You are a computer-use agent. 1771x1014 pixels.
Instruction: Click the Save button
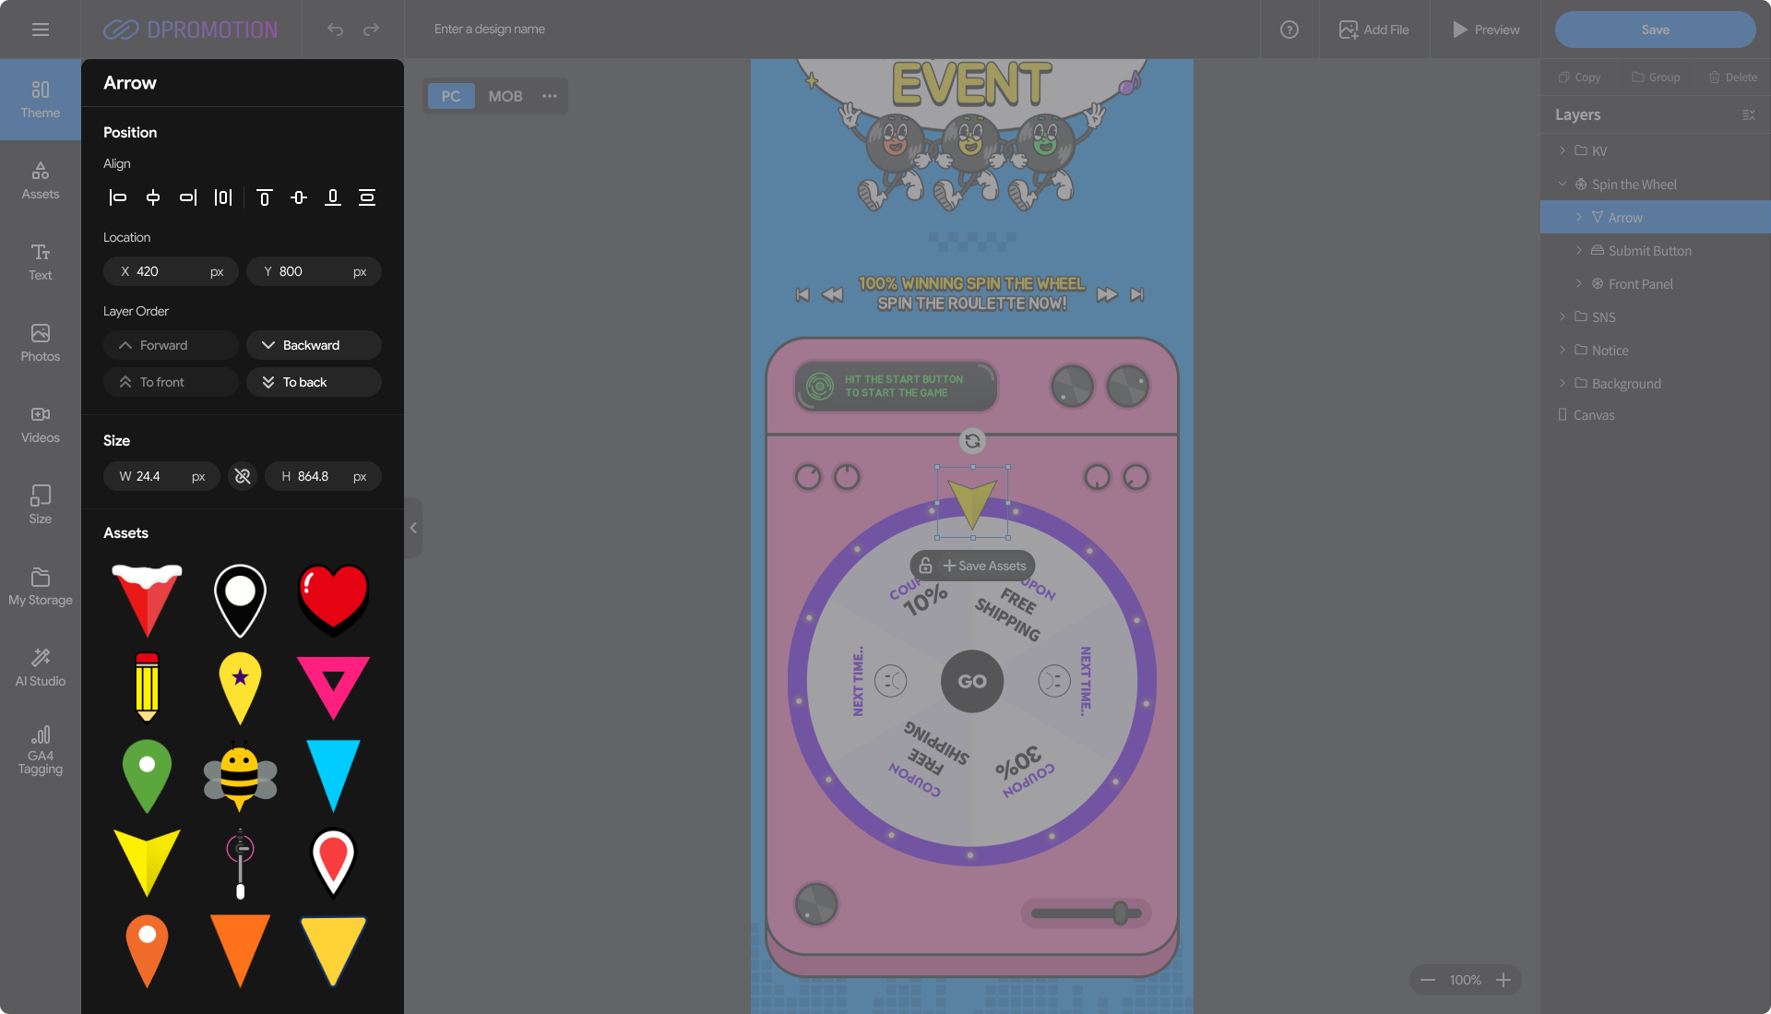point(1655,30)
